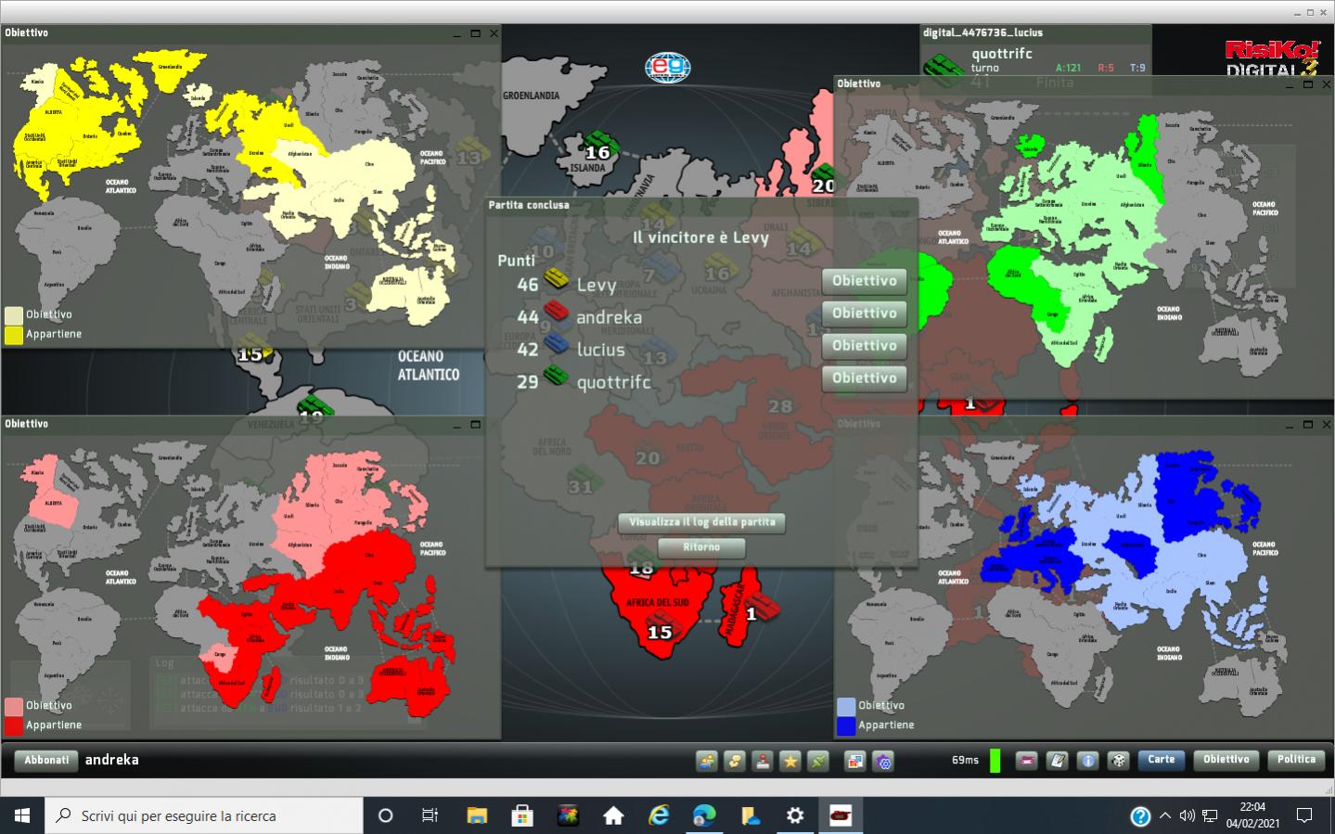Click the RisiKo! Digital logo
The width and height of the screenshot is (1335, 834).
tap(1272, 59)
